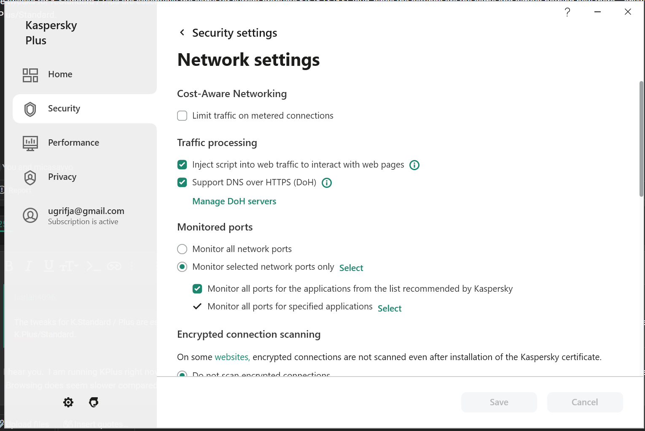Viewport: 645px width, 431px height.
Task: Open settings via the gear icon
Action: (x=68, y=402)
